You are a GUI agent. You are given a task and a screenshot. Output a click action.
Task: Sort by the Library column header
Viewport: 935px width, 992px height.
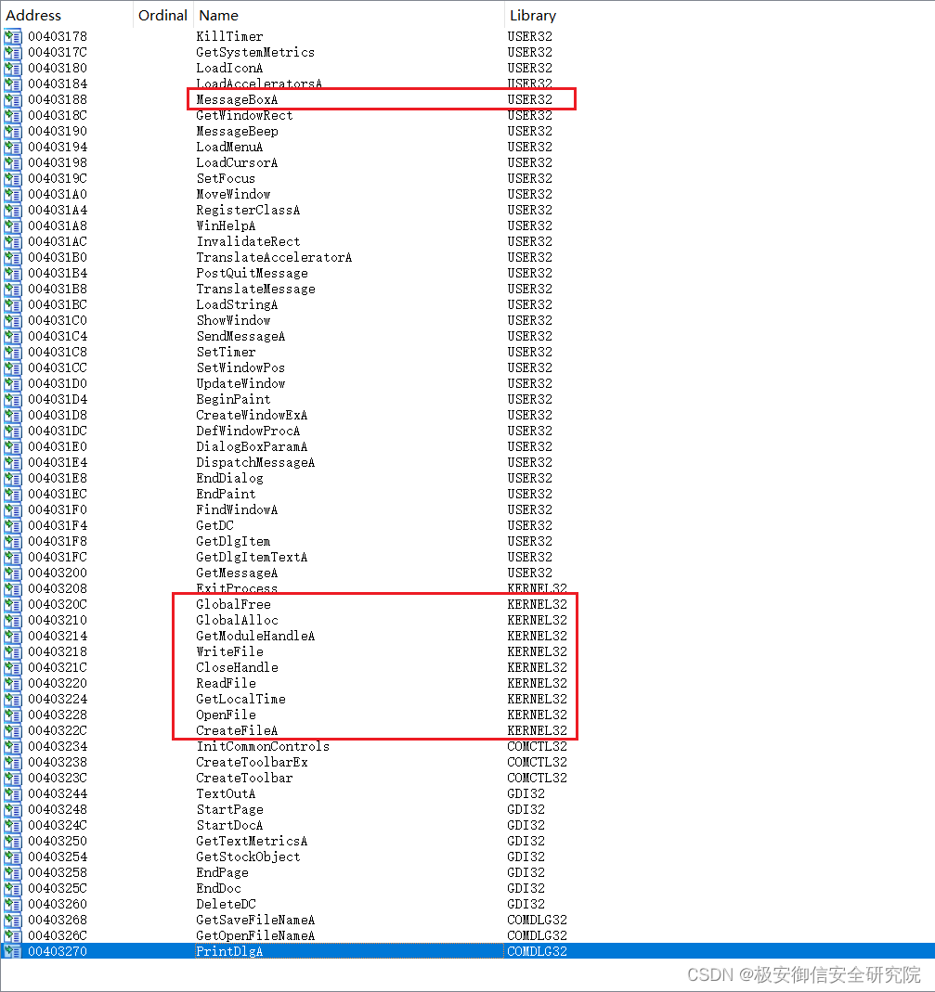533,15
